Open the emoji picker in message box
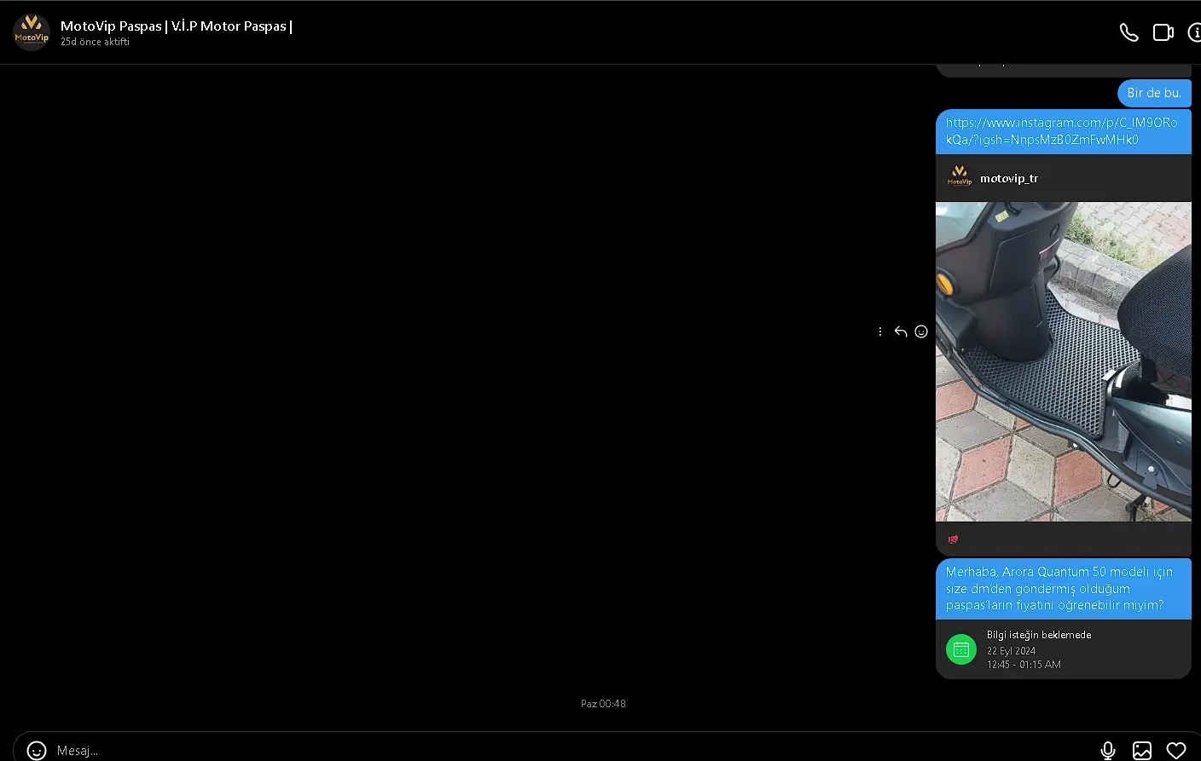Viewport: 1201px width, 761px height. (x=37, y=750)
